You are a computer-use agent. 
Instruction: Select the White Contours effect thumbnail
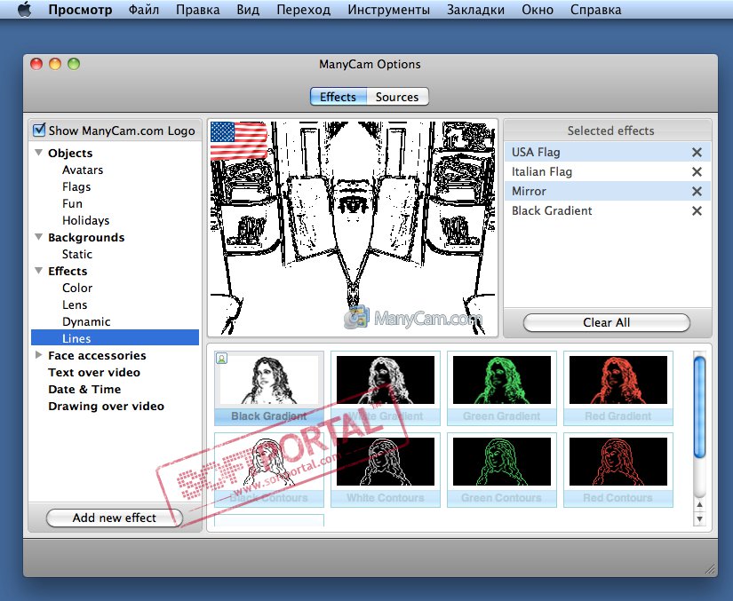[386, 470]
